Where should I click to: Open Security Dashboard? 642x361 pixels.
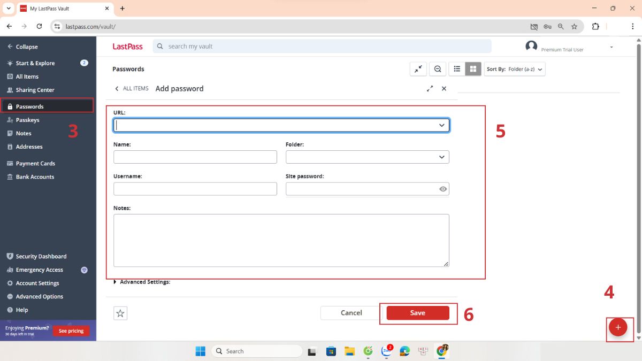pyautogui.click(x=37, y=256)
